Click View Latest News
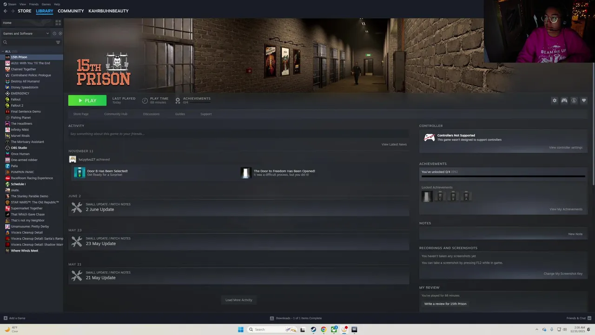The image size is (595, 335). click(394, 144)
